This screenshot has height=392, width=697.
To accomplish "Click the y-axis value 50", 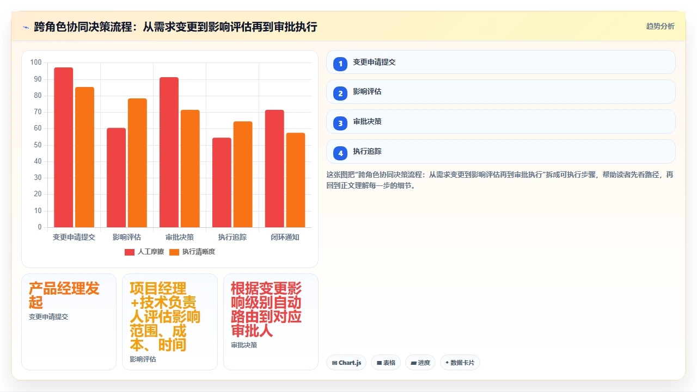I will [38, 145].
